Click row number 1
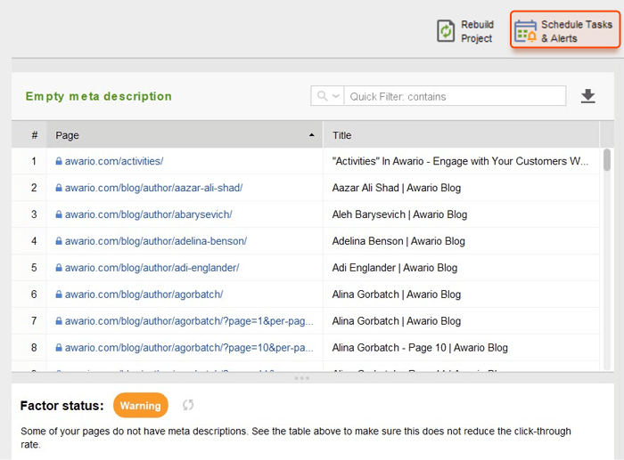This screenshot has width=624, height=460. tap(34, 161)
